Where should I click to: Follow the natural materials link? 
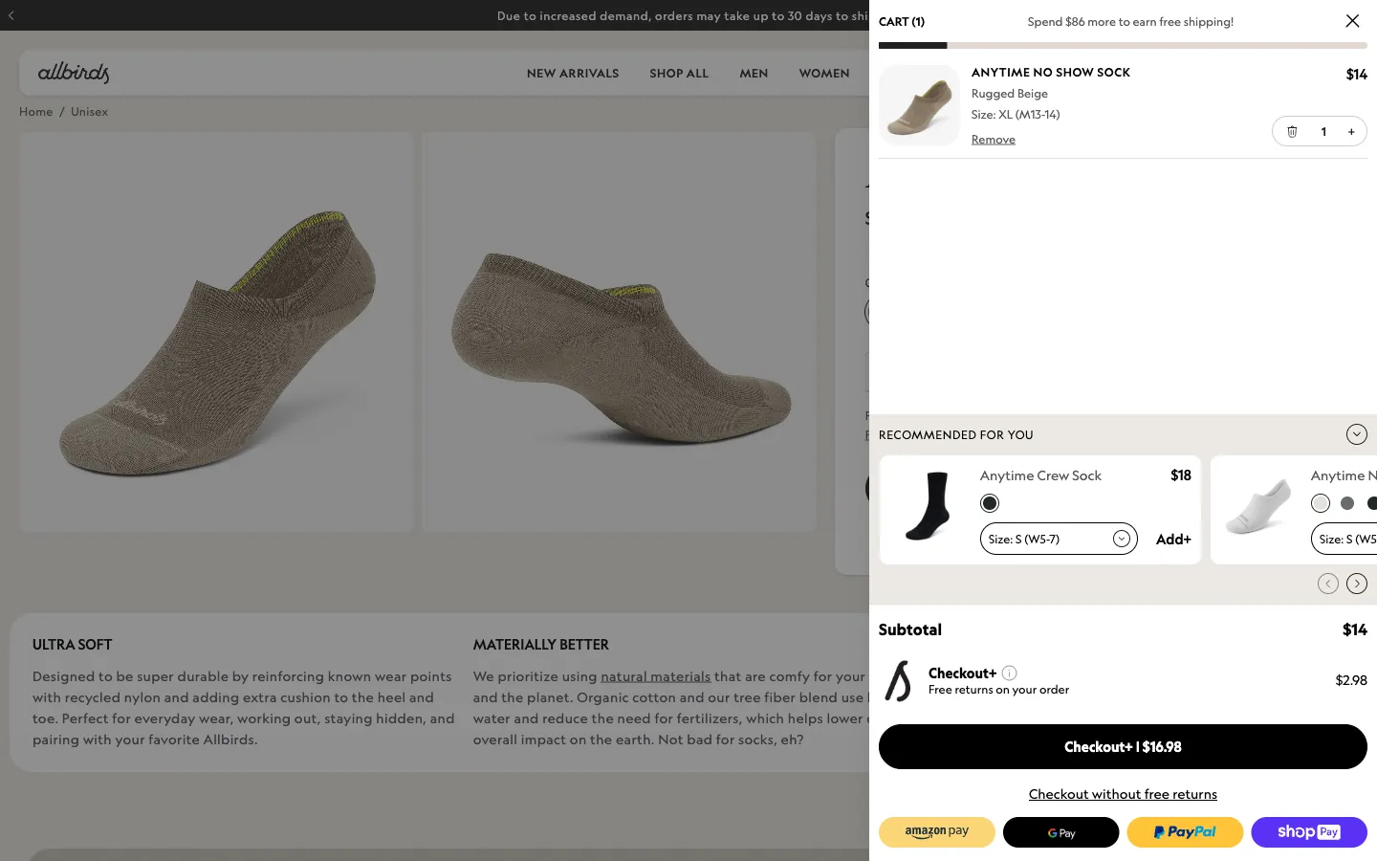[x=655, y=676]
